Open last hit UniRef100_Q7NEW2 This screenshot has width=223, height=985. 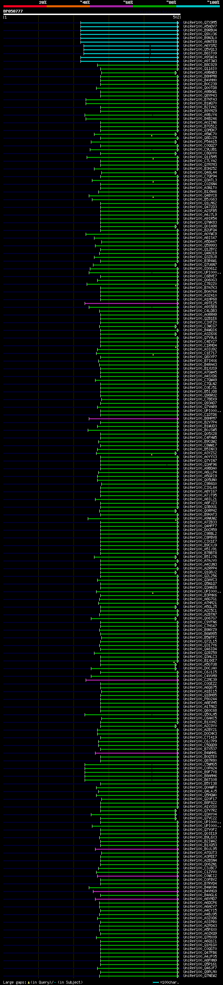pos(200,976)
